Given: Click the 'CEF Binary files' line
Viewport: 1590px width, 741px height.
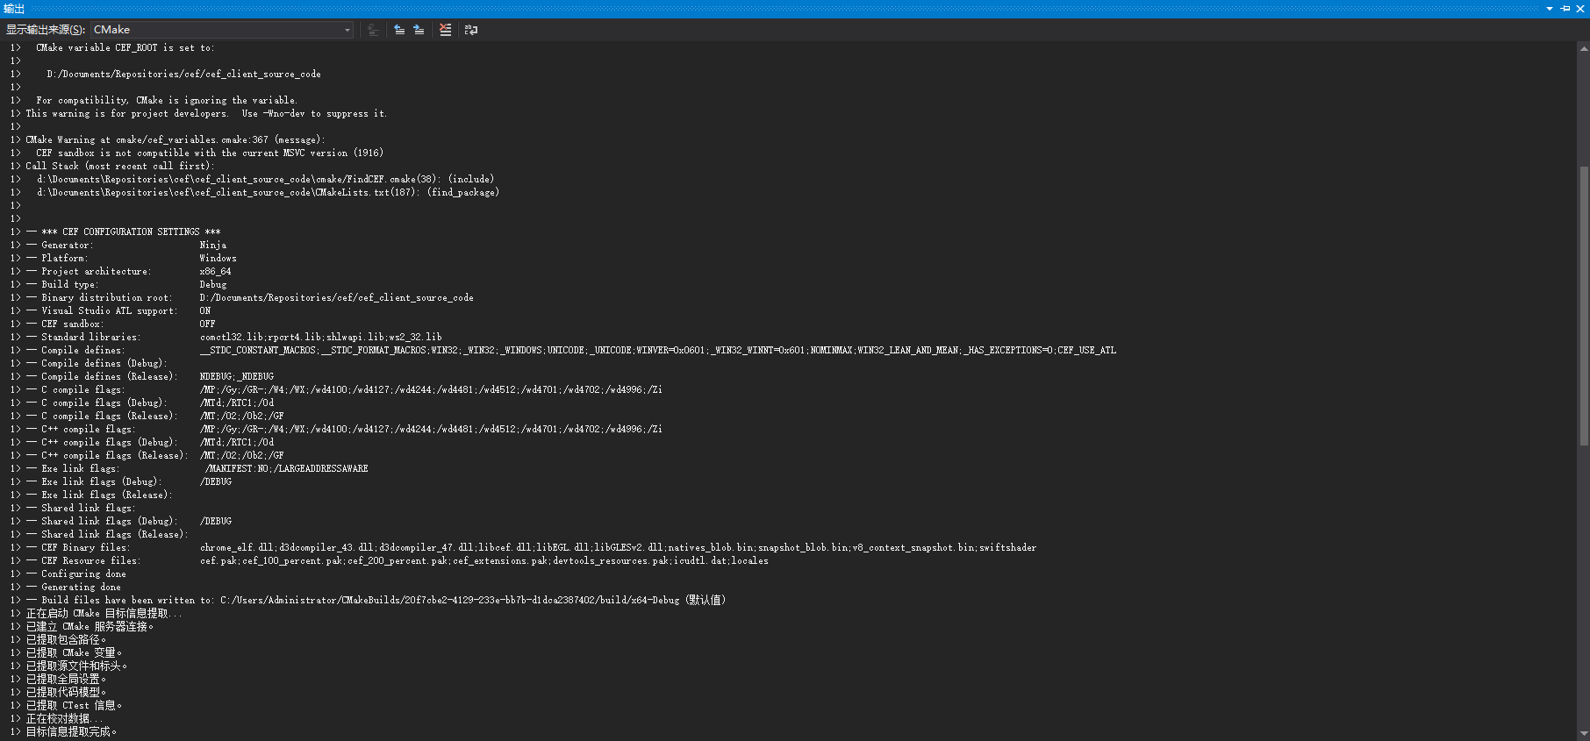Looking at the screenshot, I should coord(532,548).
